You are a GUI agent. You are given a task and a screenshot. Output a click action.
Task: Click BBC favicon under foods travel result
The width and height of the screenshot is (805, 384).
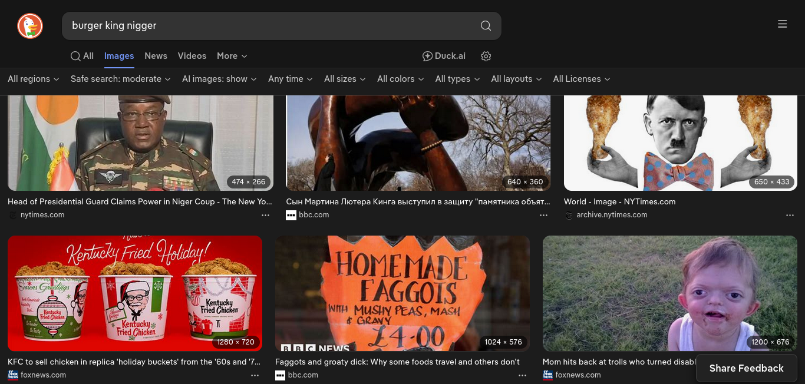pos(280,375)
